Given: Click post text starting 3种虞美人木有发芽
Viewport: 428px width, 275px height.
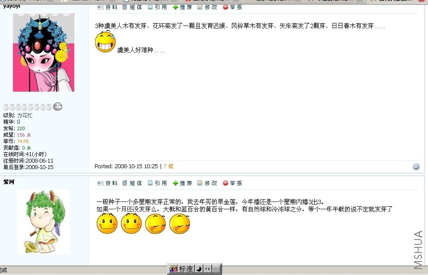Looking at the screenshot, I should (240, 26).
